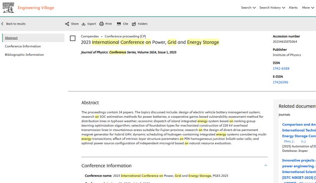
Task: Open the Comparison and Analysis related document
Action: 299,130
